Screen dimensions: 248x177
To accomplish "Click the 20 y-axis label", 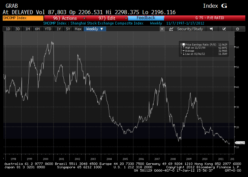I will point(238,127).
